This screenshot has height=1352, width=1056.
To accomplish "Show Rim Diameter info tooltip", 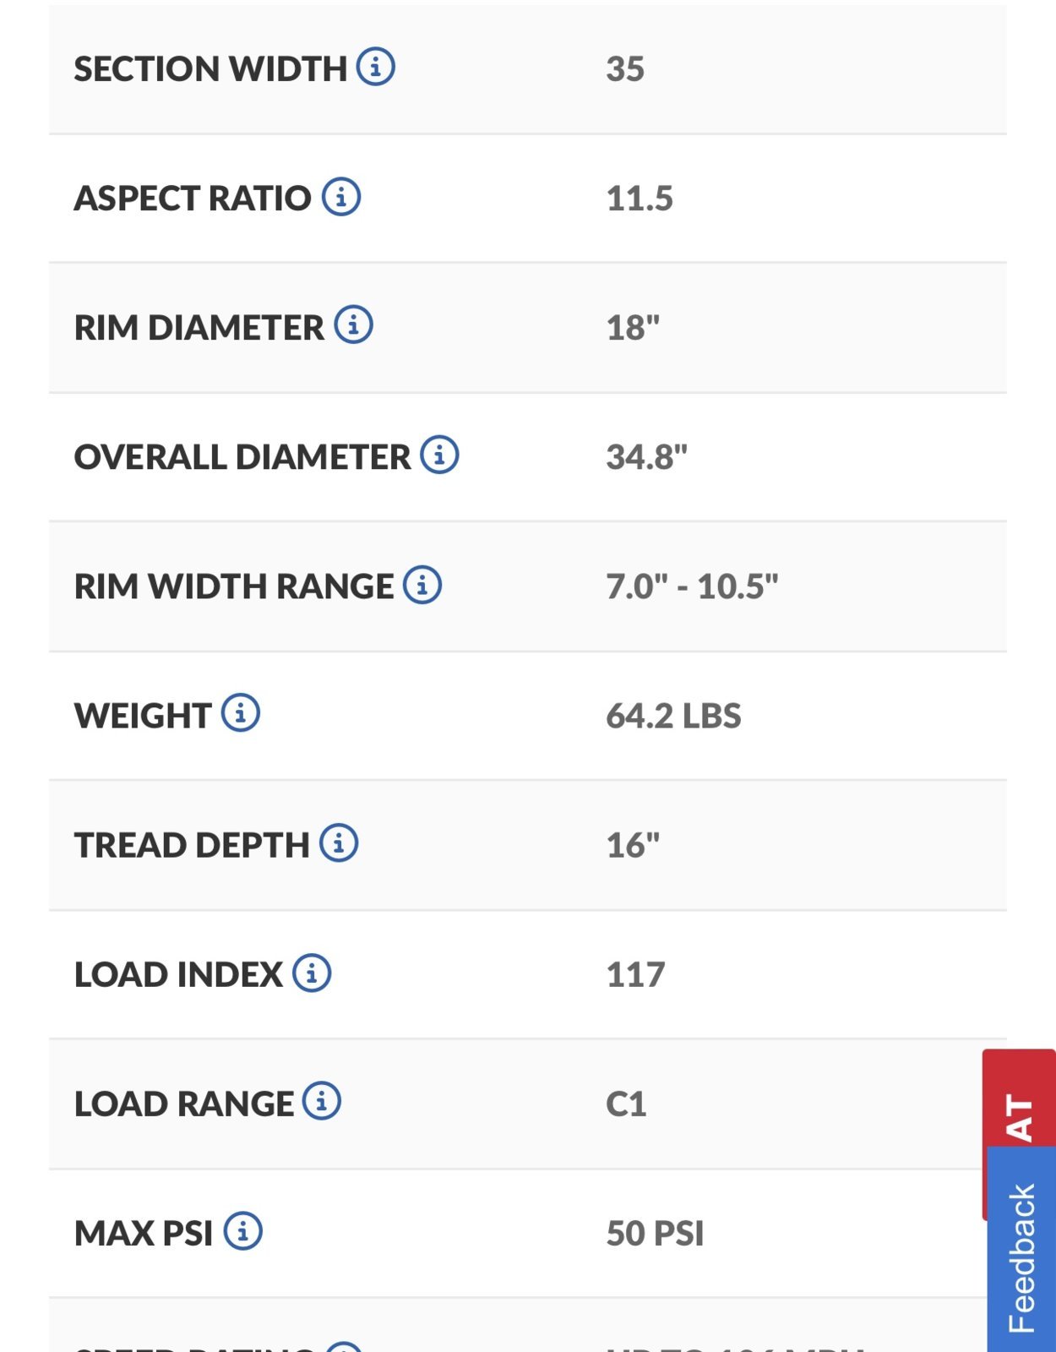I will pyautogui.click(x=354, y=324).
